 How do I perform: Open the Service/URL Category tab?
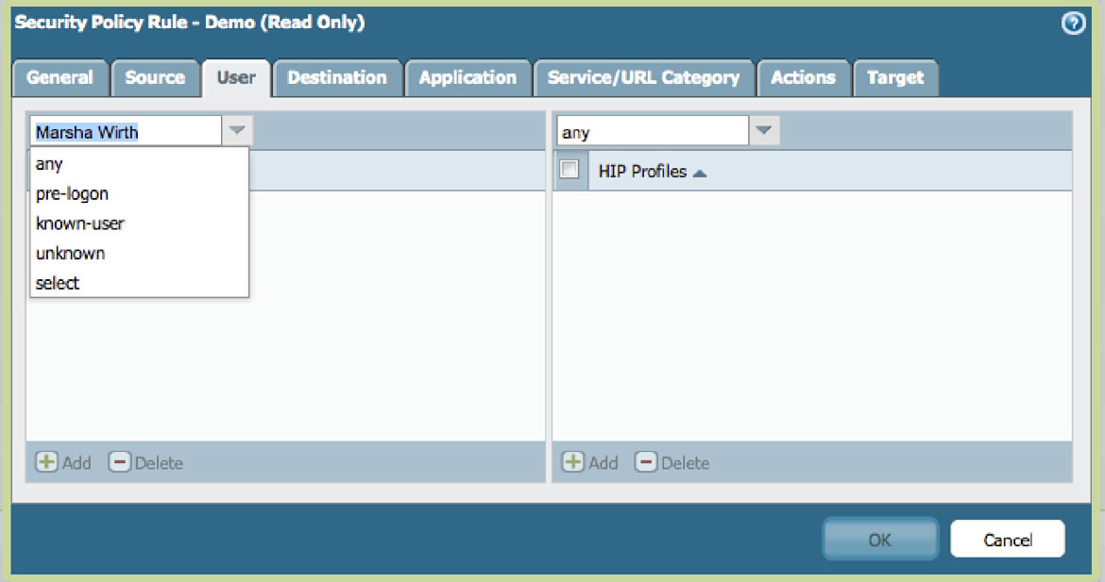tap(643, 78)
